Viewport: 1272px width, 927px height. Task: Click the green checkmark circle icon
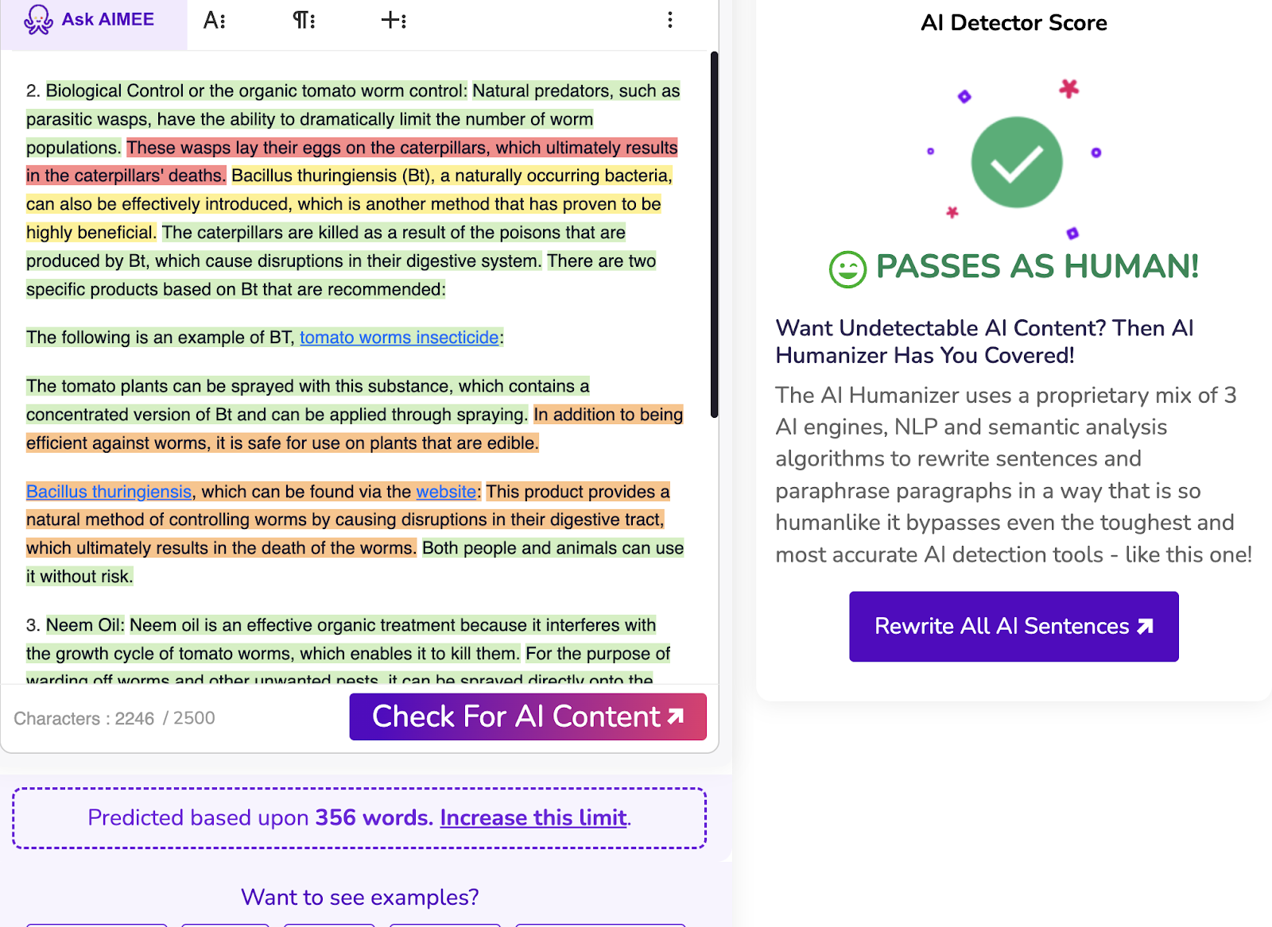pyautogui.click(x=1016, y=162)
